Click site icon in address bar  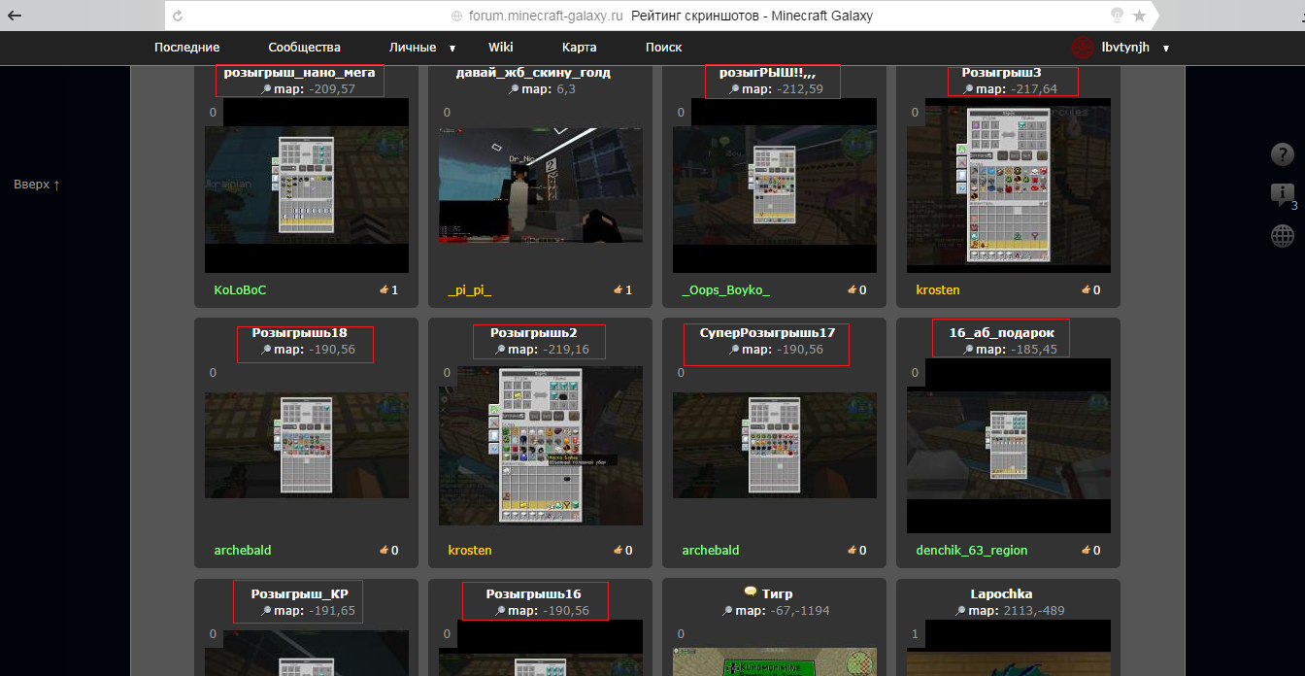[x=457, y=17]
